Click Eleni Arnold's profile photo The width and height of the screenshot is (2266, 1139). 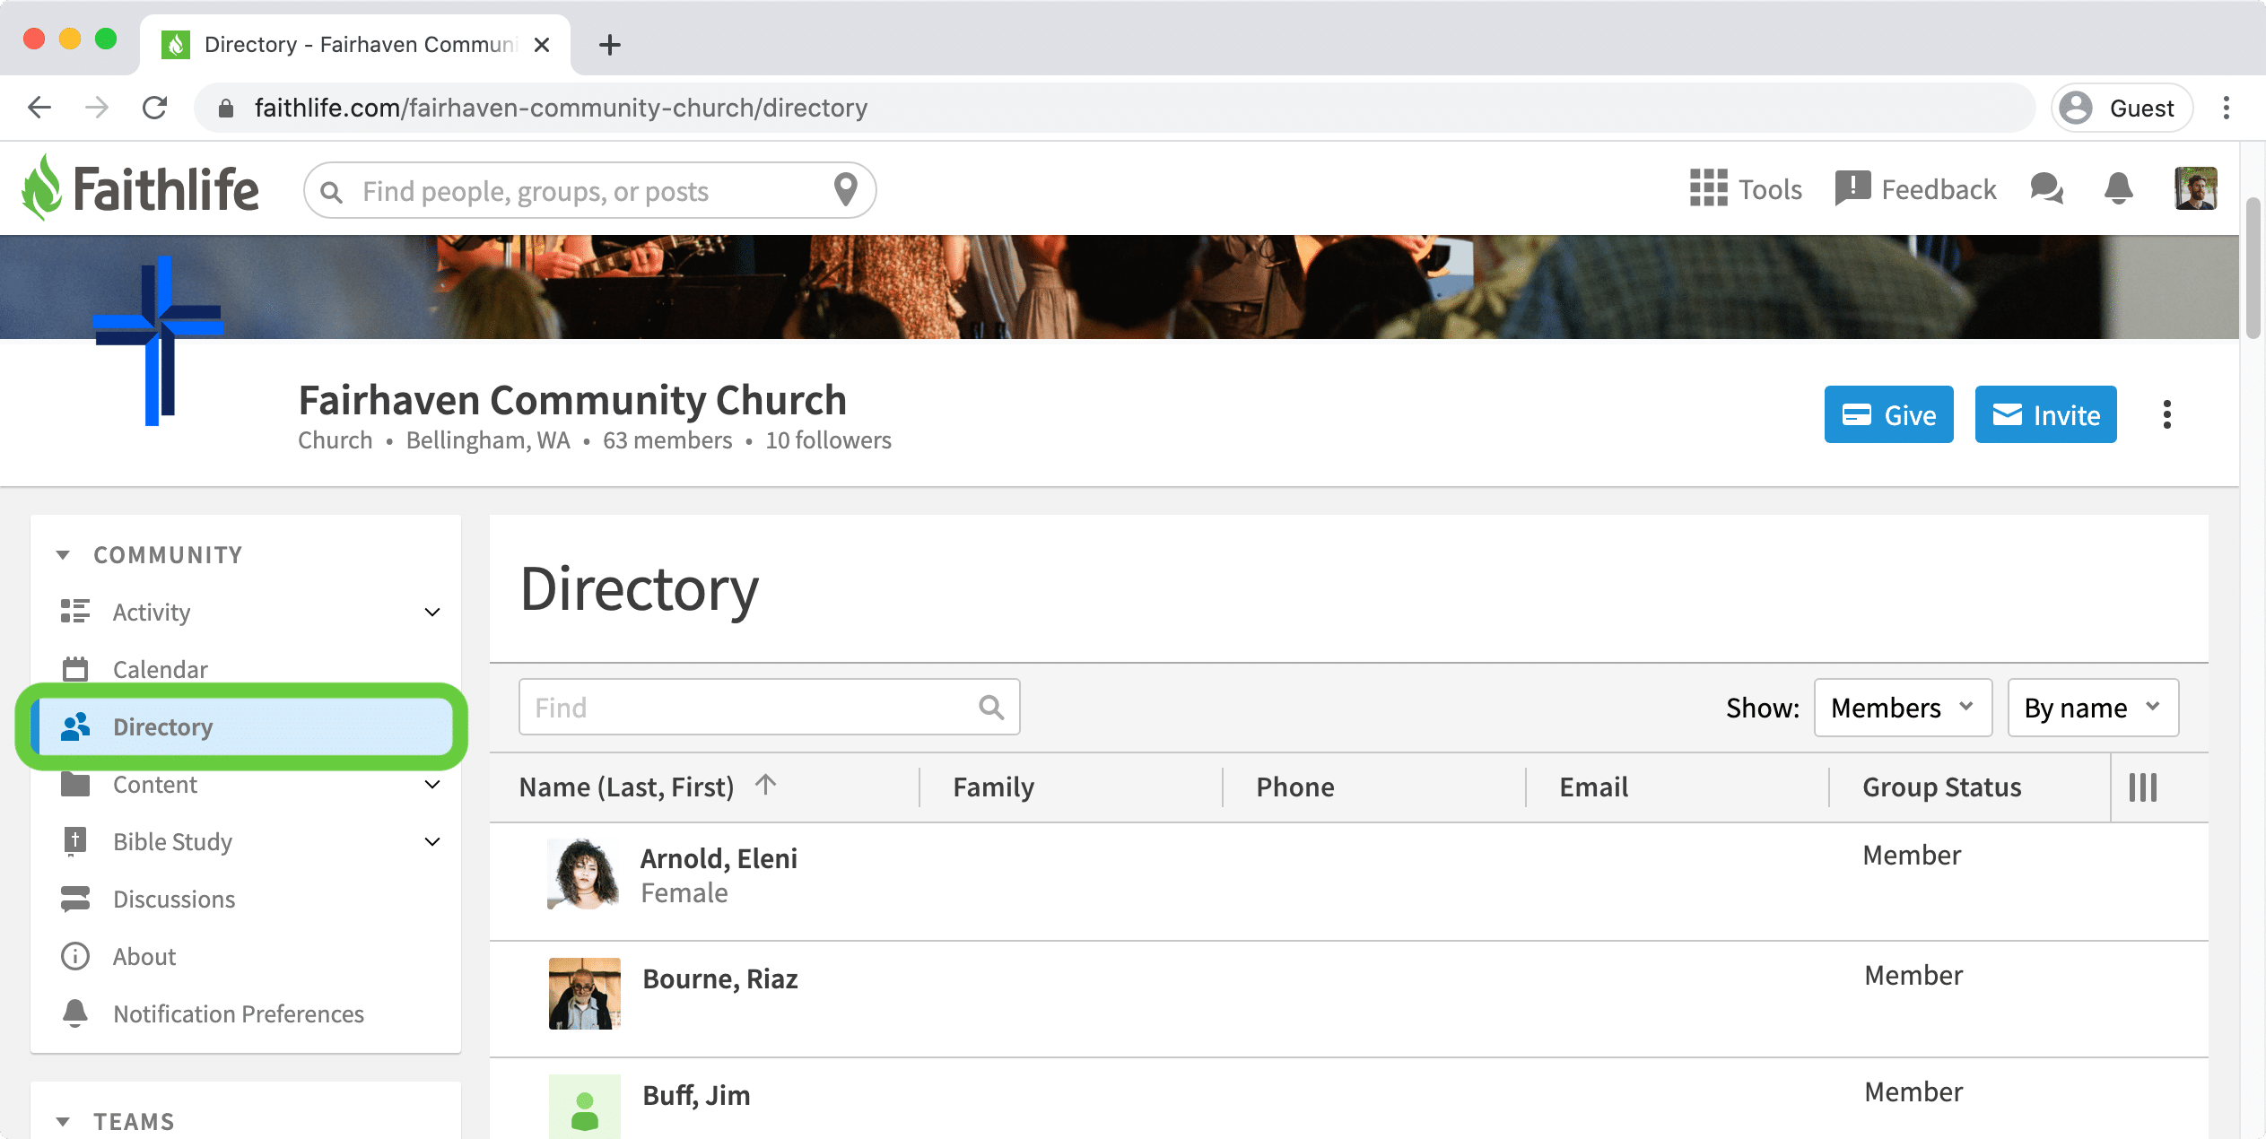(x=583, y=874)
